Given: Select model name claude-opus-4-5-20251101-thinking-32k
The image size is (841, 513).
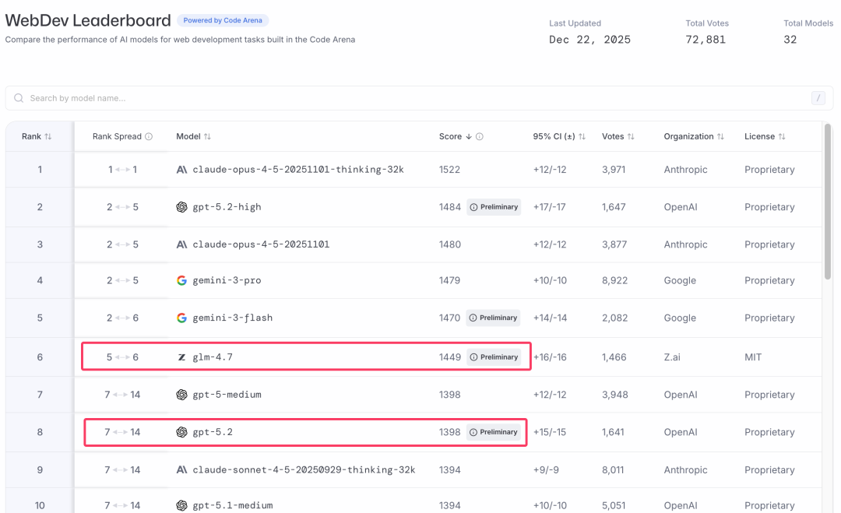Looking at the screenshot, I should point(298,170).
